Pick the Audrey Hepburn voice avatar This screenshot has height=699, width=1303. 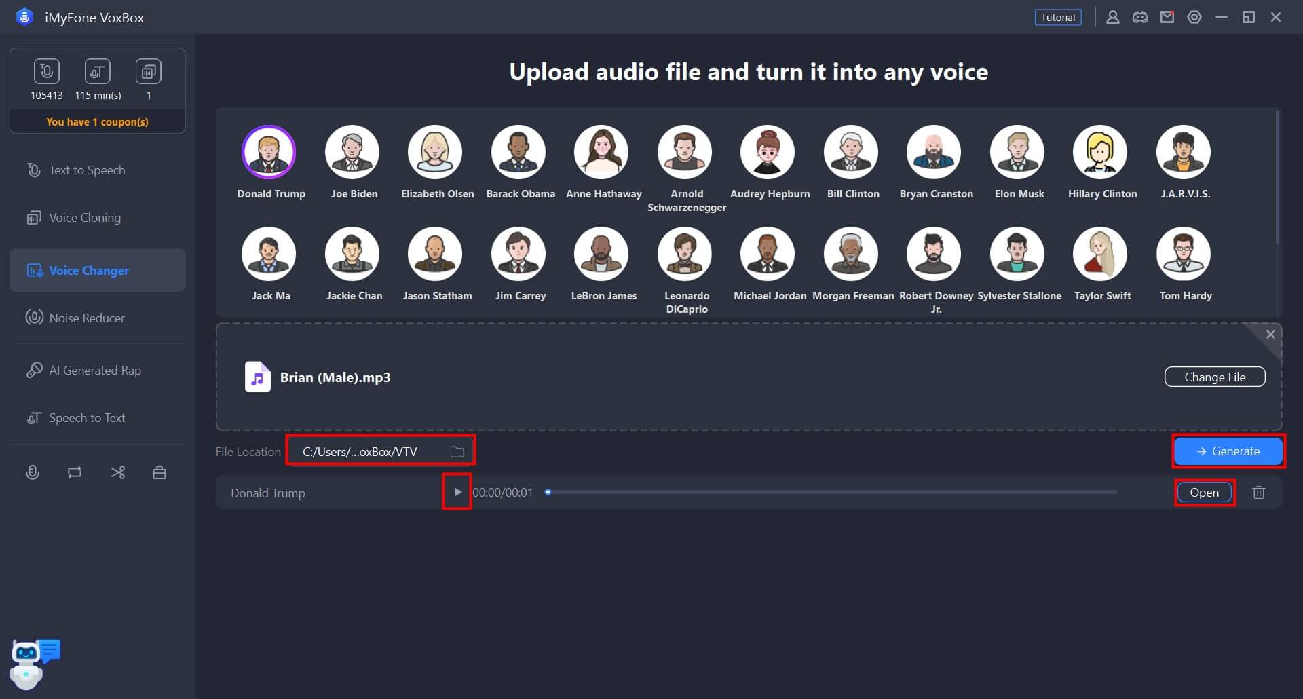pos(768,152)
